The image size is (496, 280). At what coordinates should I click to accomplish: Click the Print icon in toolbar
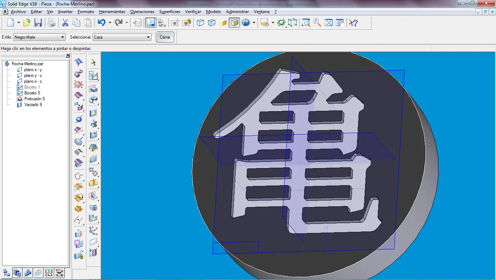(51, 23)
